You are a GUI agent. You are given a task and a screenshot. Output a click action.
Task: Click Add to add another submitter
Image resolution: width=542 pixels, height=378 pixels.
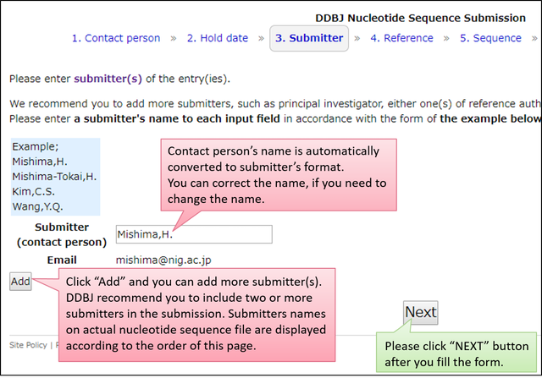20,282
